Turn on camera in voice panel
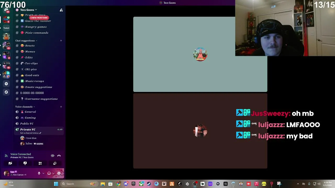This screenshot has width=335, height=188. (10, 163)
